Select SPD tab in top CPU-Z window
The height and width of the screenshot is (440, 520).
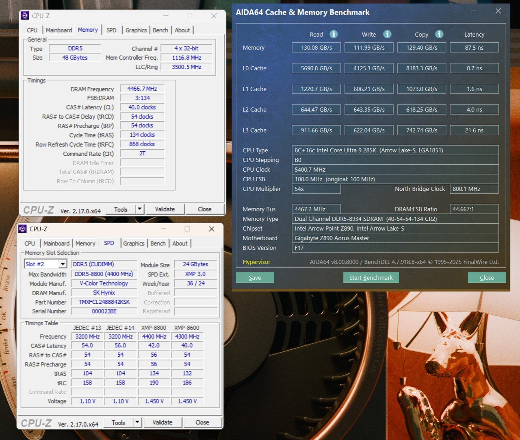pos(111,30)
